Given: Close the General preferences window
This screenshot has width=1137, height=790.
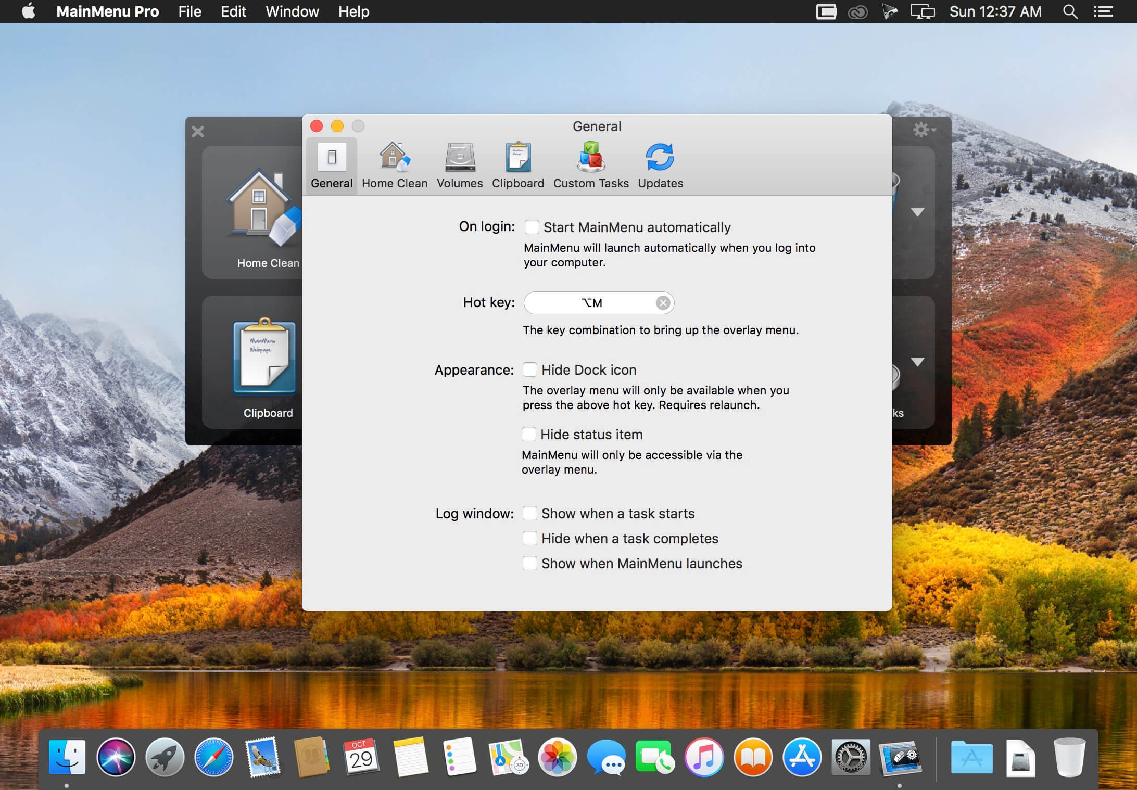Looking at the screenshot, I should (317, 126).
